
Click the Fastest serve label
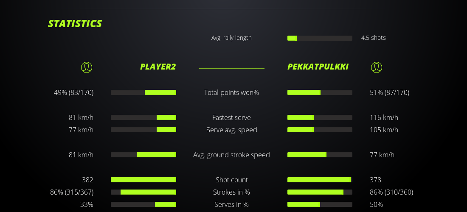point(231,117)
